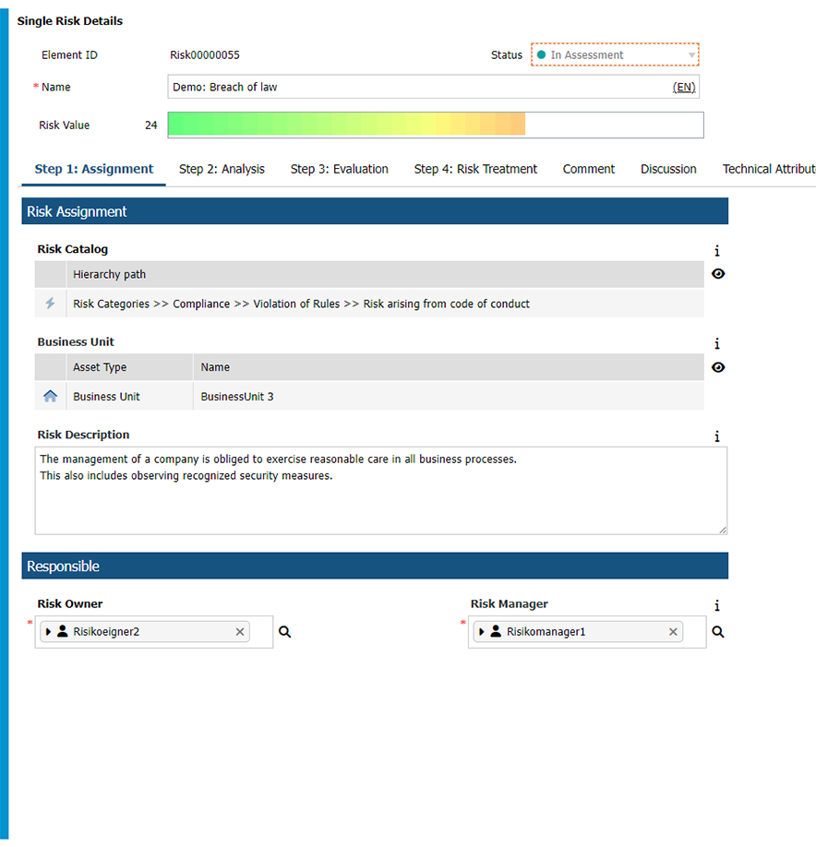Open the Risk Catalog info tooltip icon
The width and height of the screenshot is (816, 847).
717,250
